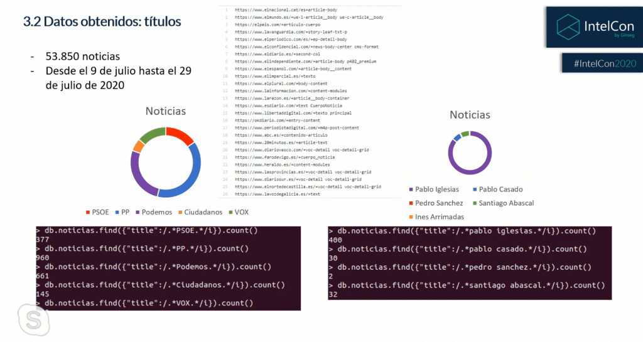Viewport: 643px width, 342px height.
Task: Open the elespanol.com URL line
Action: (293, 69)
